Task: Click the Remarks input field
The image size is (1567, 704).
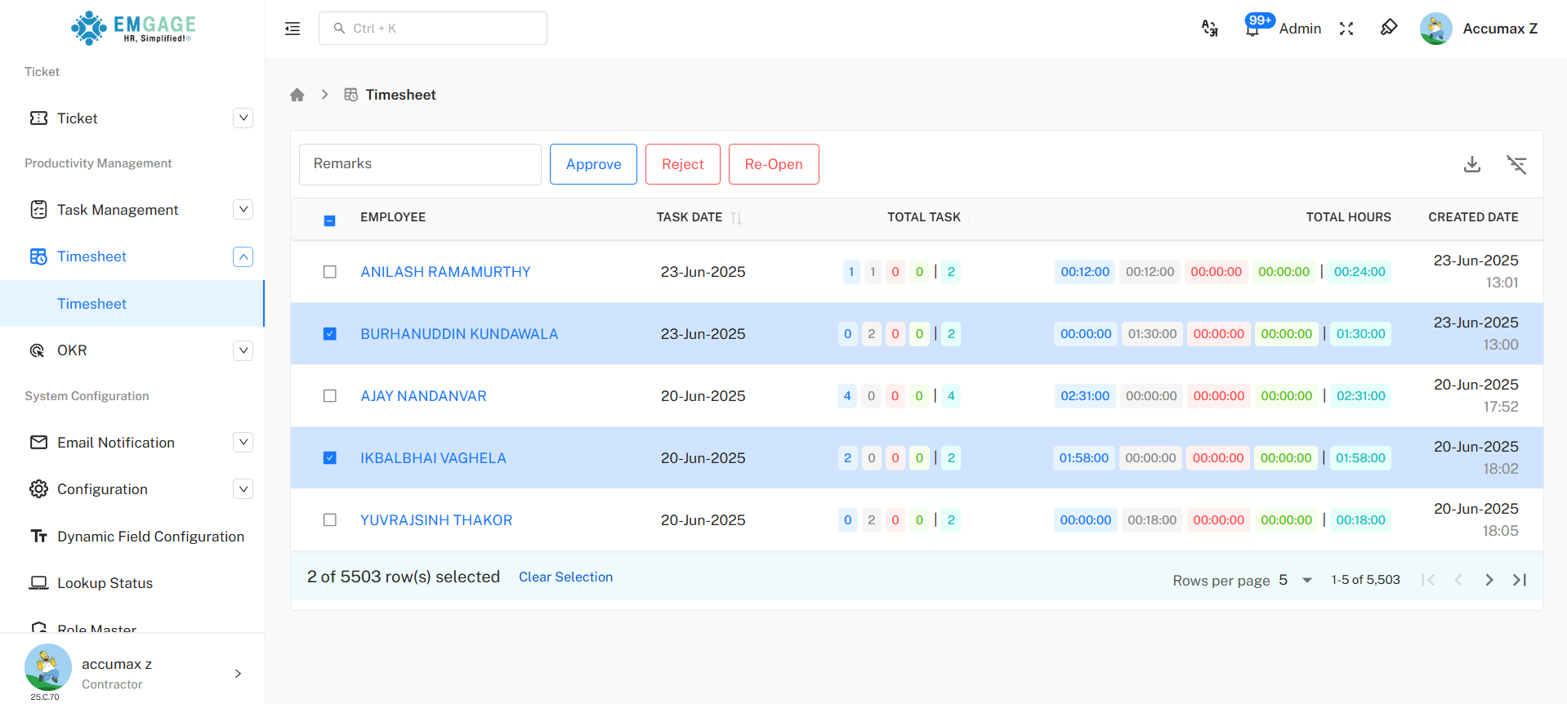Action: point(420,164)
